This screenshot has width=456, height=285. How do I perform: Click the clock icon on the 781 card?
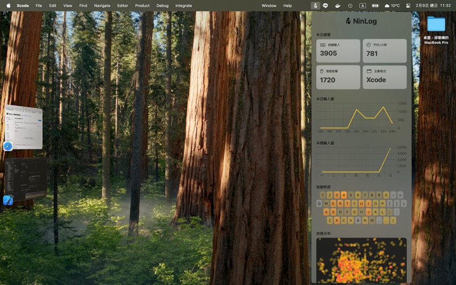pyautogui.click(x=368, y=45)
